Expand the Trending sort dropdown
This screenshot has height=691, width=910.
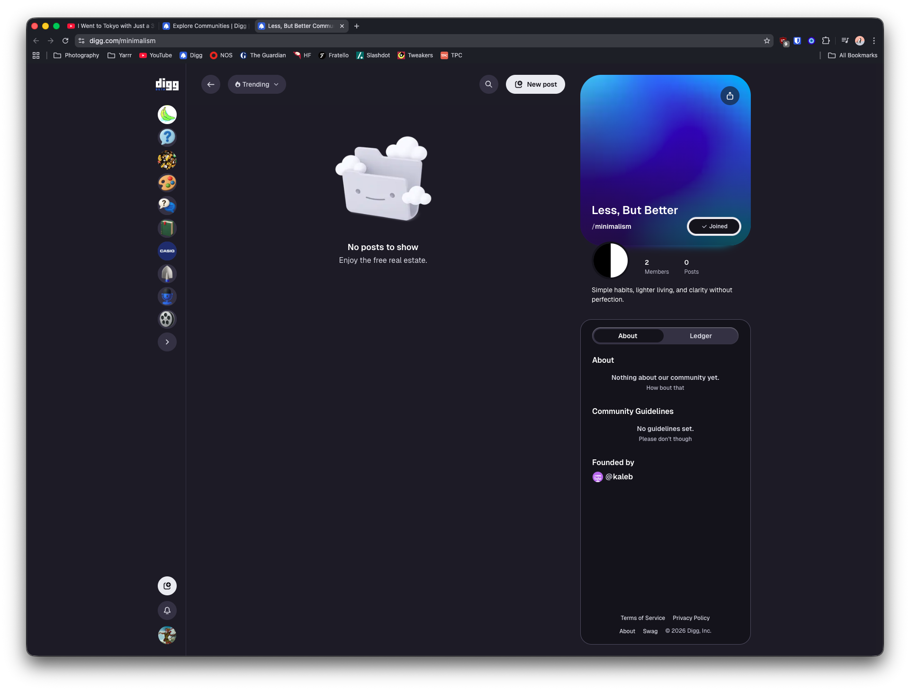point(256,84)
